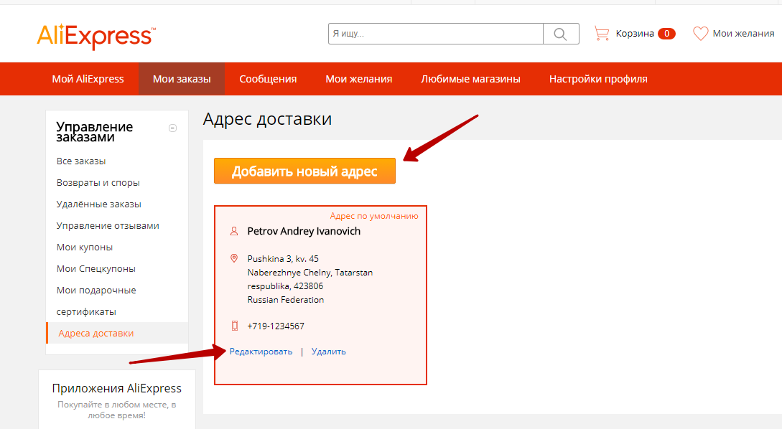
Task: Click the AliExpress logo
Action: 96,37
